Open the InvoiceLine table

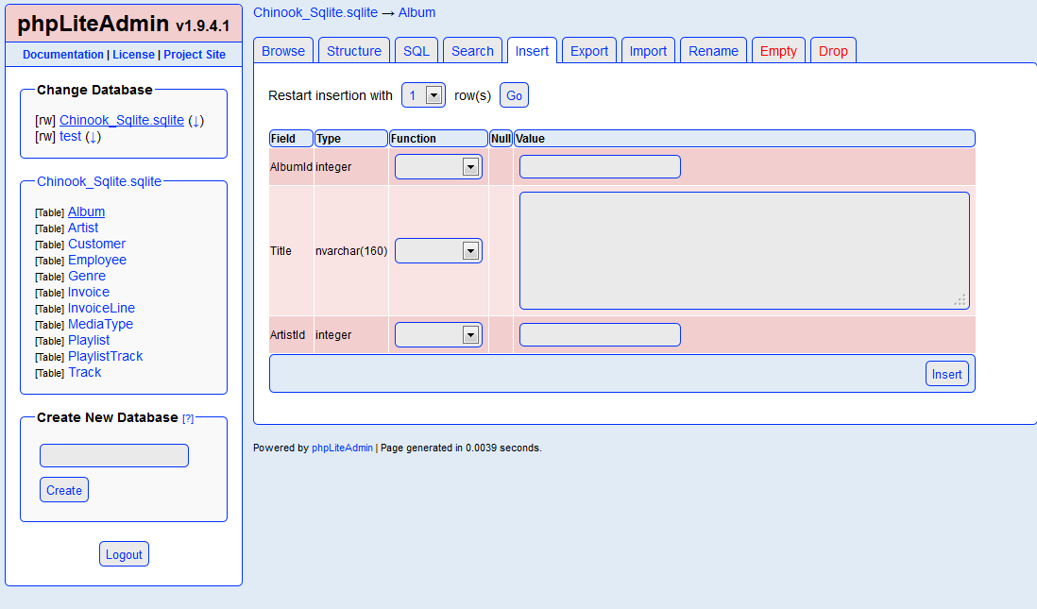click(x=101, y=308)
